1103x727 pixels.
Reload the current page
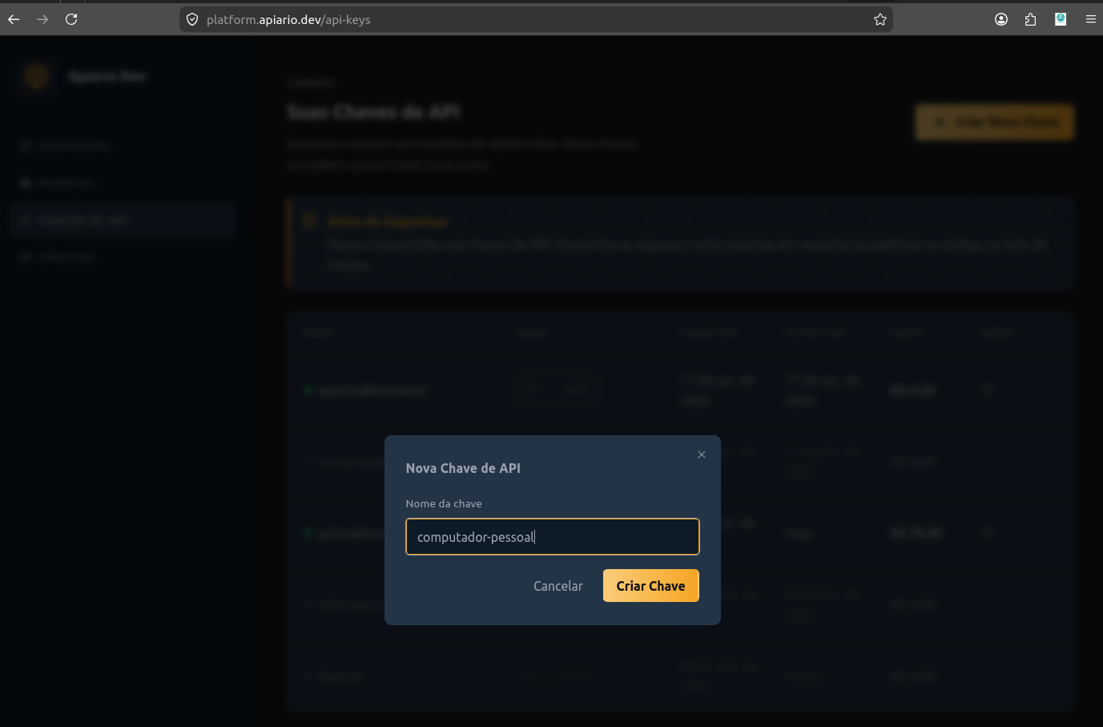(x=71, y=19)
